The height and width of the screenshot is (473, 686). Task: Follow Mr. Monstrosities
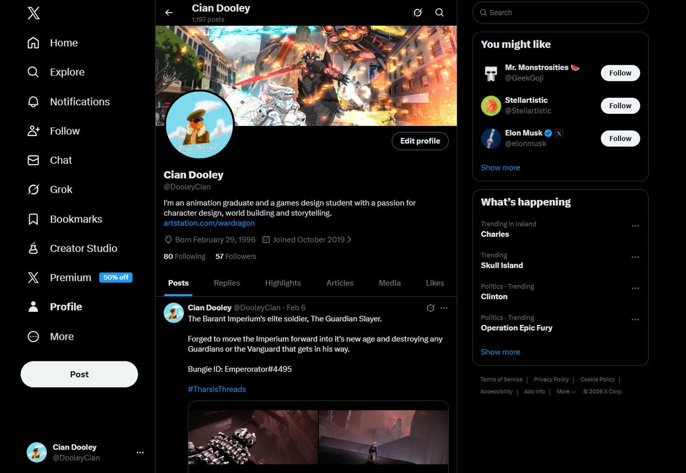(x=620, y=73)
